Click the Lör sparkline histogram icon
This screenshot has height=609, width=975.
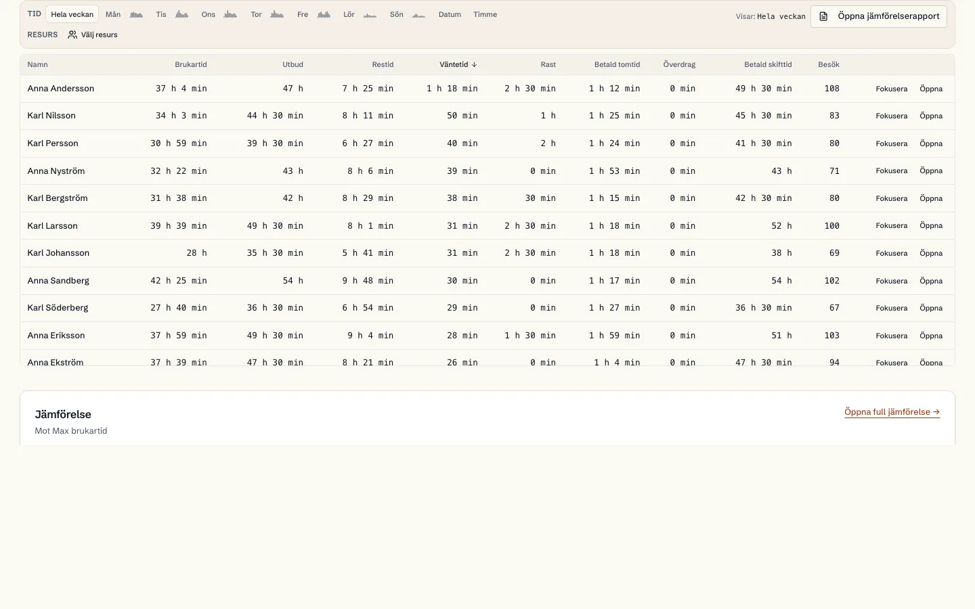click(370, 14)
